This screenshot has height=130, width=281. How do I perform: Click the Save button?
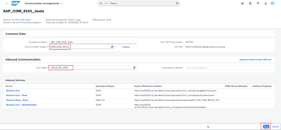pos(266,126)
